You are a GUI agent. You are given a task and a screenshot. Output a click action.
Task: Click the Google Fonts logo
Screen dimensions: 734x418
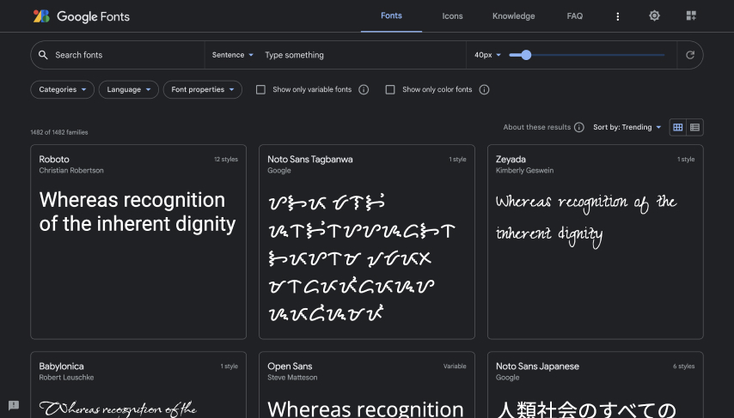(81, 16)
